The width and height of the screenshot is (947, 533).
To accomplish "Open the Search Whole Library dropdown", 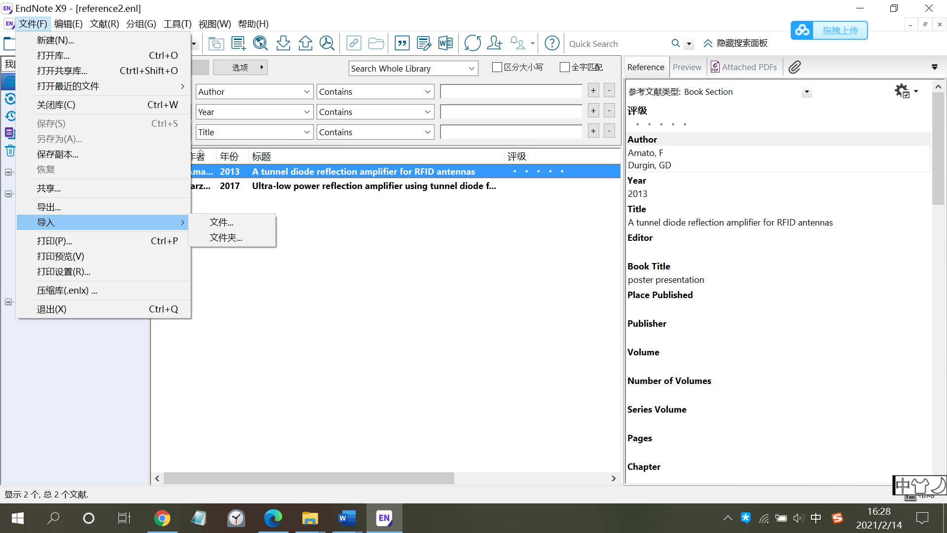I will (413, 69).
